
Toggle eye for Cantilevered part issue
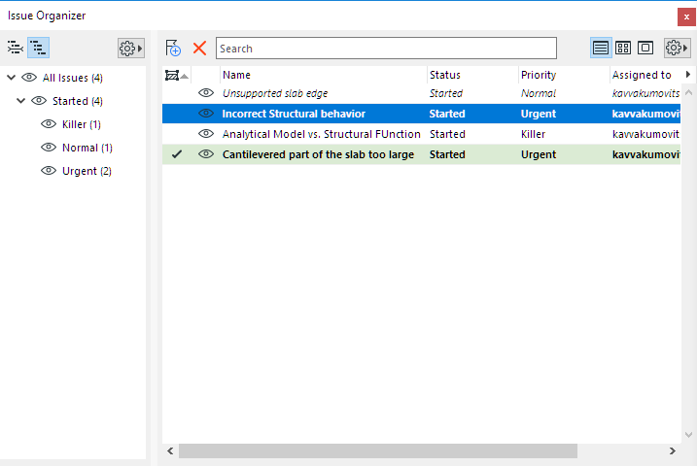tap(206, 154)
